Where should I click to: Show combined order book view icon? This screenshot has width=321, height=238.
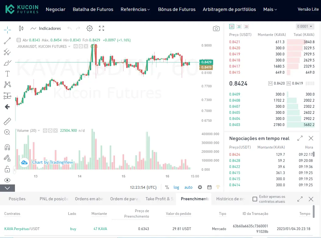tap(232, 26)
